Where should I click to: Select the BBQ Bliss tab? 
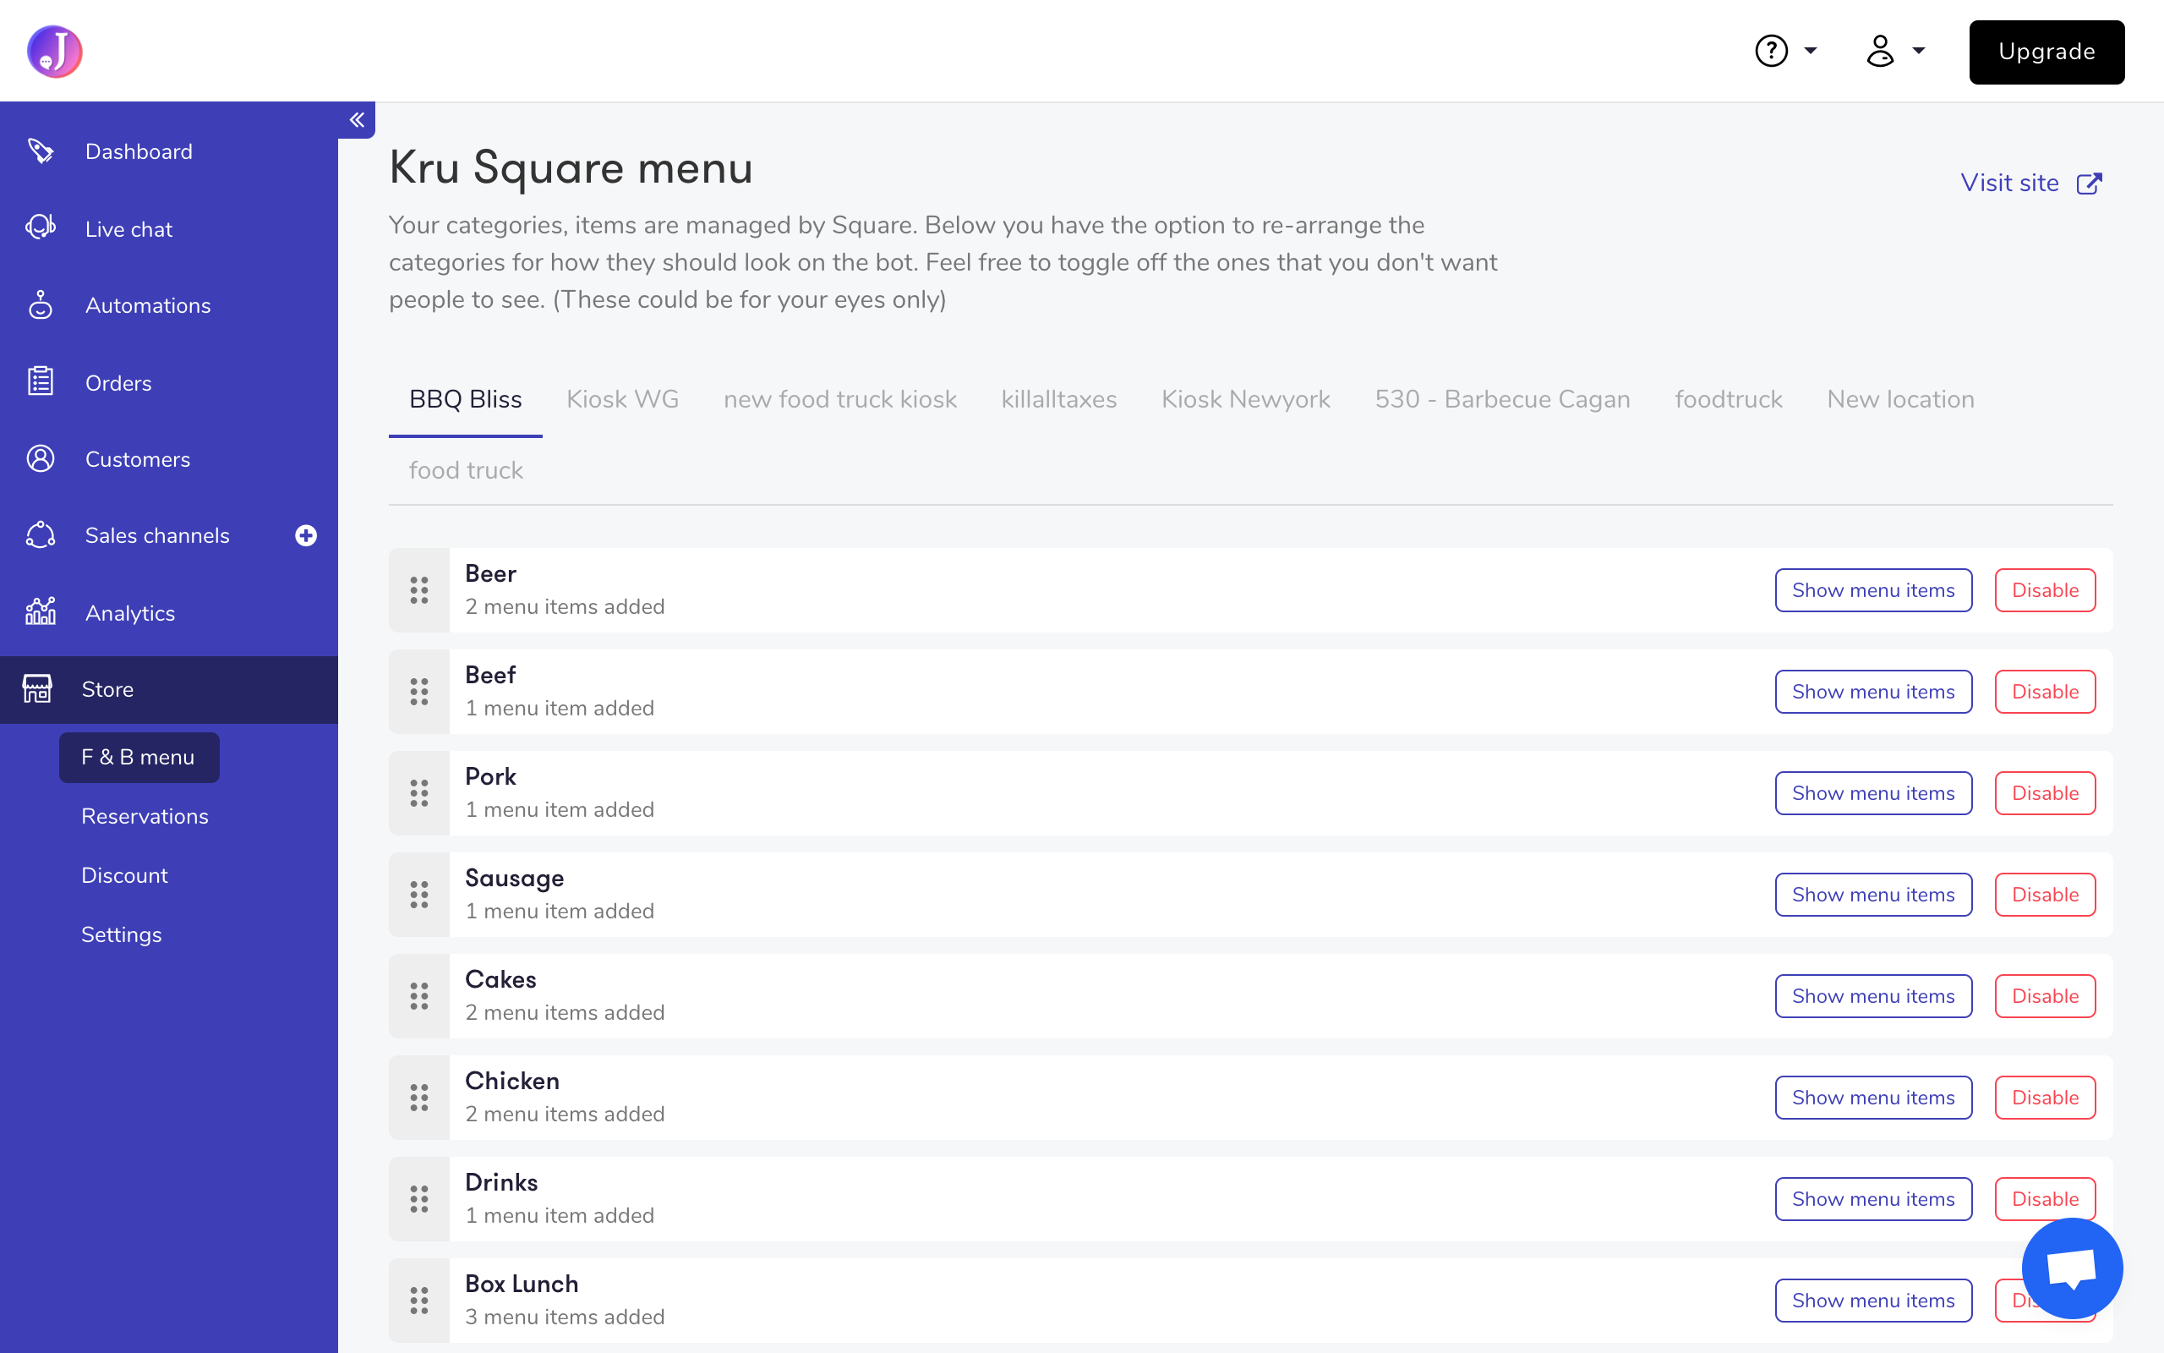465,399
